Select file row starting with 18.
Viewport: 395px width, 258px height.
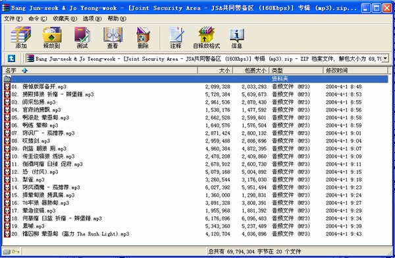(196, 218)
